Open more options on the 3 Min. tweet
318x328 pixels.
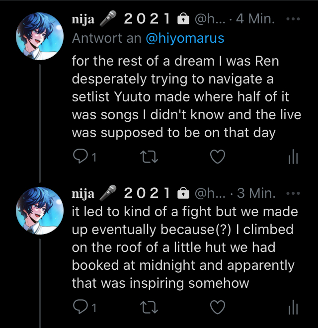point(294,193)
